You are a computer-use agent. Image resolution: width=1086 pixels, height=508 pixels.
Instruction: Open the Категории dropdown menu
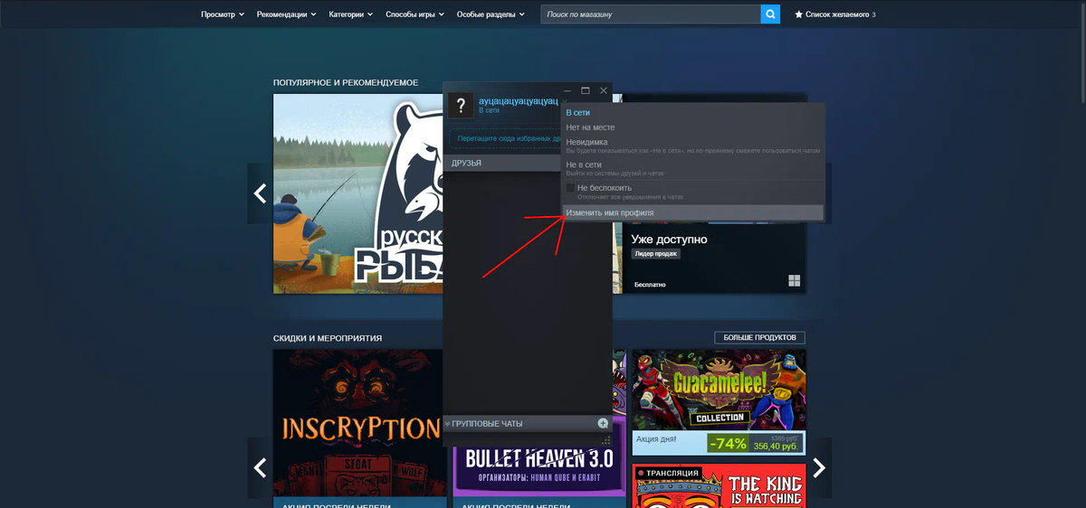351,14
